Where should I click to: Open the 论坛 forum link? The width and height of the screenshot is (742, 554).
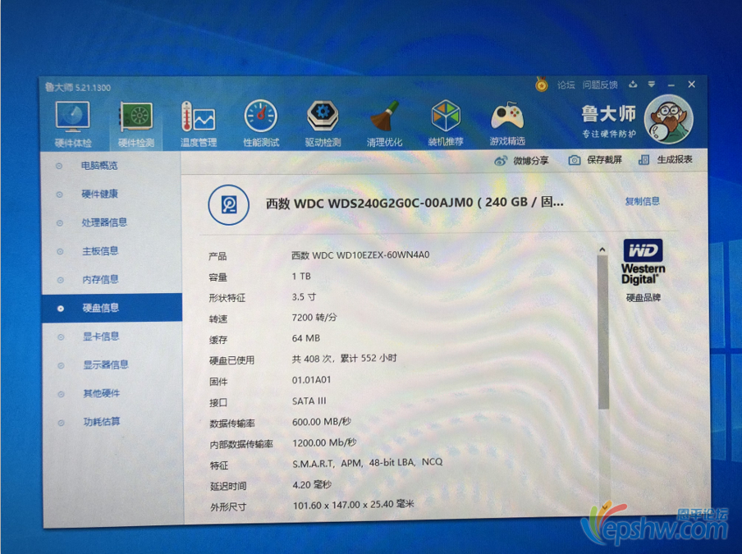tap(566, 85)
